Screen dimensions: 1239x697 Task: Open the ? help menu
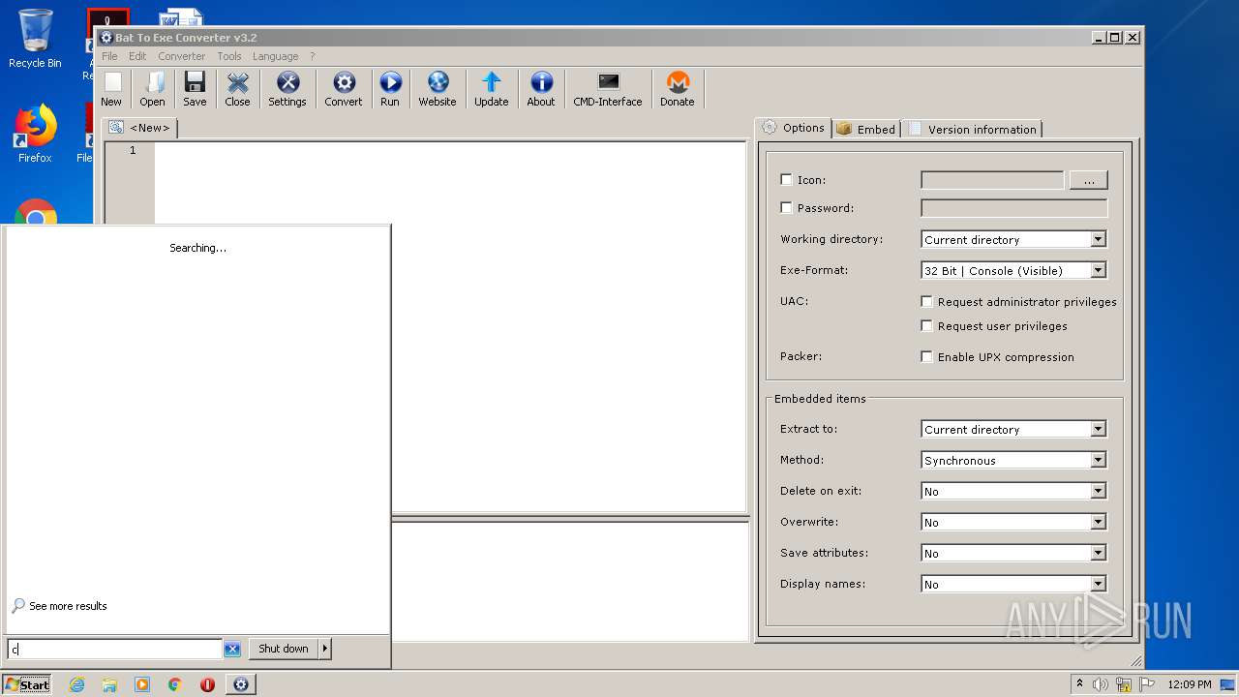pos(313,56)
